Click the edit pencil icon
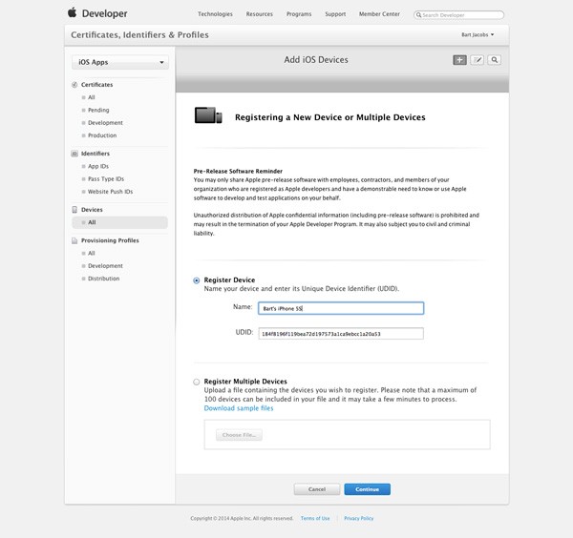573x538 pixels. click(x=477, y=60)
